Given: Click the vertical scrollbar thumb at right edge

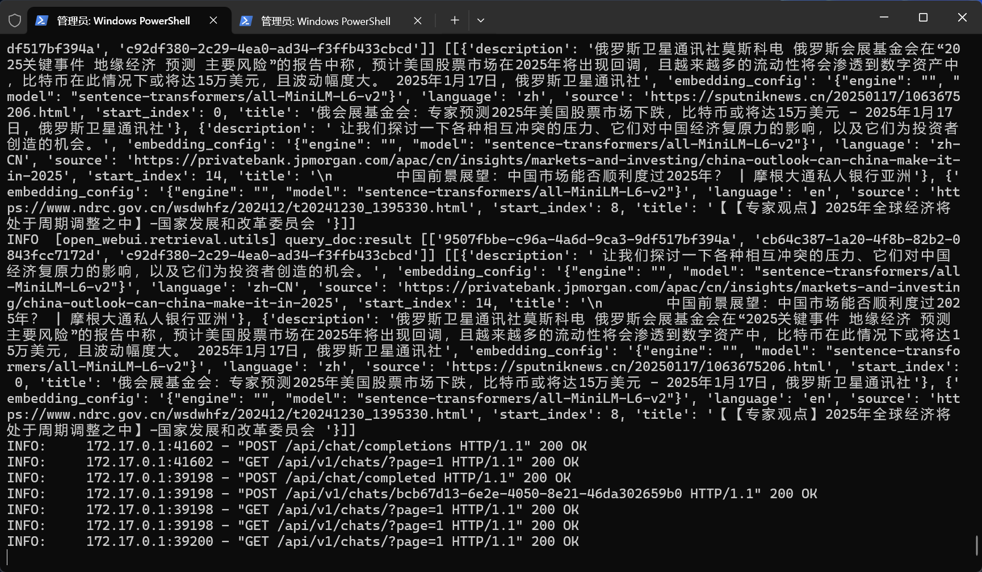Looking at the screenshot, I should tap(977, 546).
